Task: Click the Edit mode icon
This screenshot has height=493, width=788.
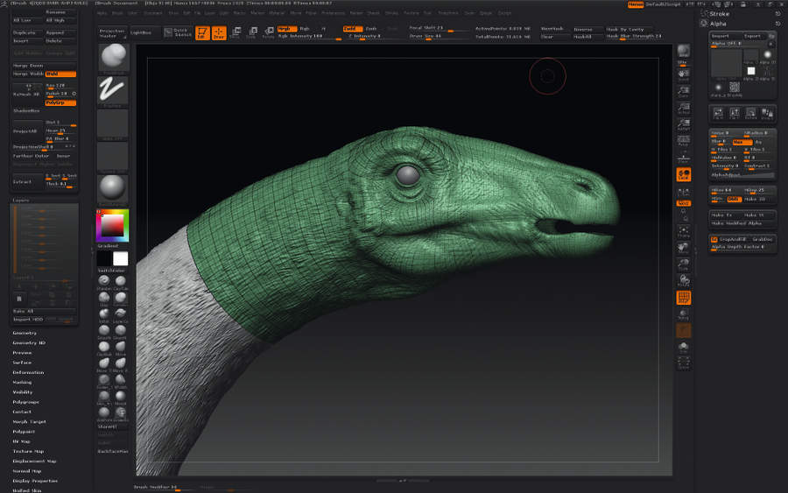Action: [x=202, y=32]
